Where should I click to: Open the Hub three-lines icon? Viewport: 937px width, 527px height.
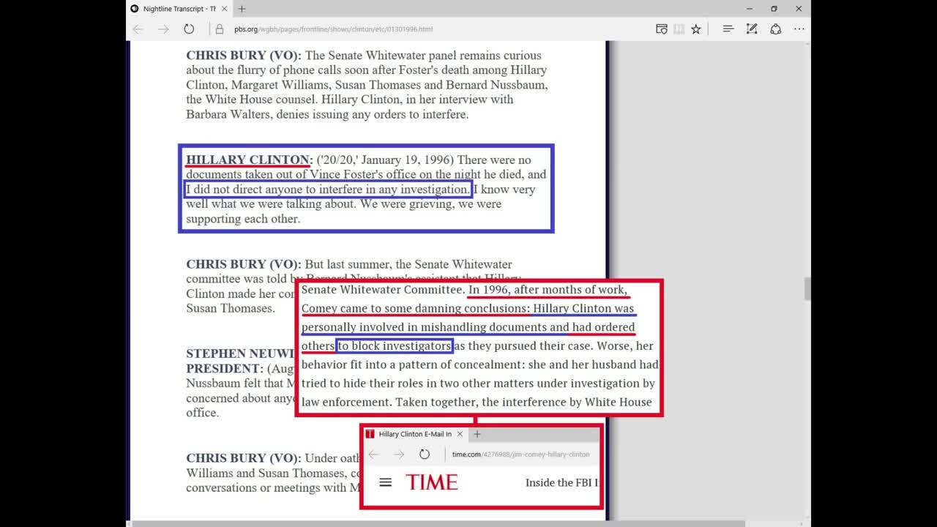click(x=728, y=29)
